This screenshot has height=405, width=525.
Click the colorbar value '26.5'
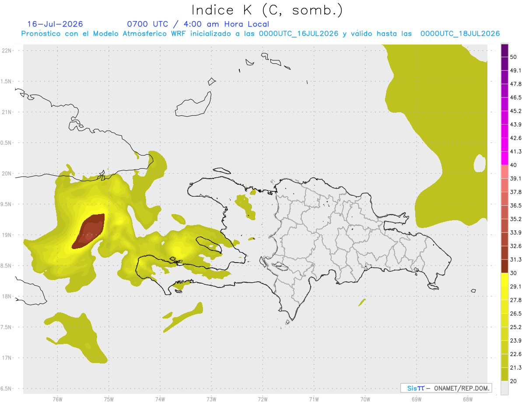[x=516, y=314]
